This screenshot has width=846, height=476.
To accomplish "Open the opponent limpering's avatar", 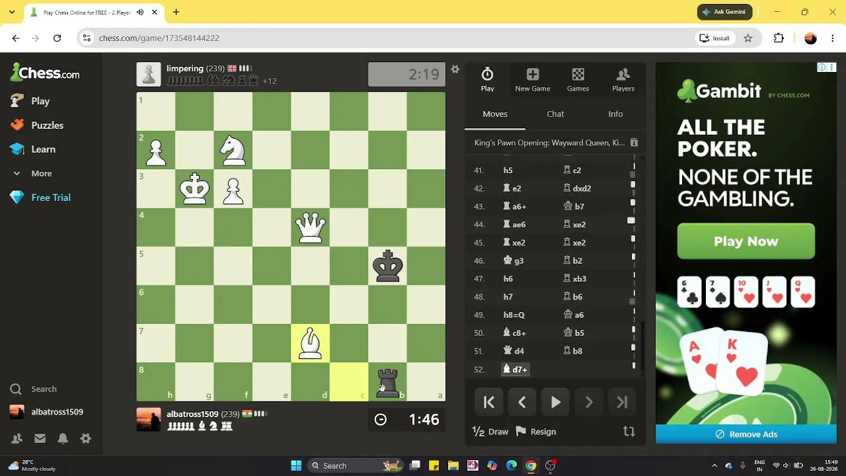I will (149, 74).
